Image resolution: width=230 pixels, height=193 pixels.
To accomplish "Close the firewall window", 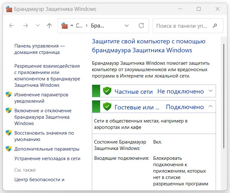I will (218, 9).
